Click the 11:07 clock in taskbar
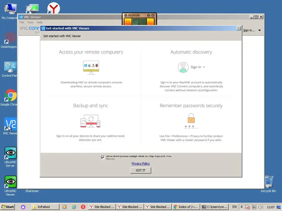The image size is (282, 211). coord(270,207)
